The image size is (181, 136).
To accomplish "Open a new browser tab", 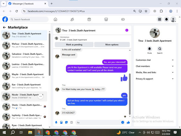I will pyautogui.click(x=51, y=4).
